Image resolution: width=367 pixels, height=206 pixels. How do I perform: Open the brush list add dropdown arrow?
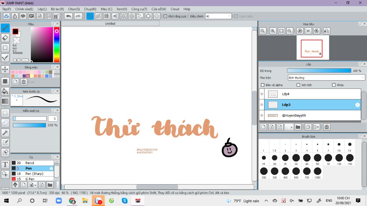(x=35, y=185)
